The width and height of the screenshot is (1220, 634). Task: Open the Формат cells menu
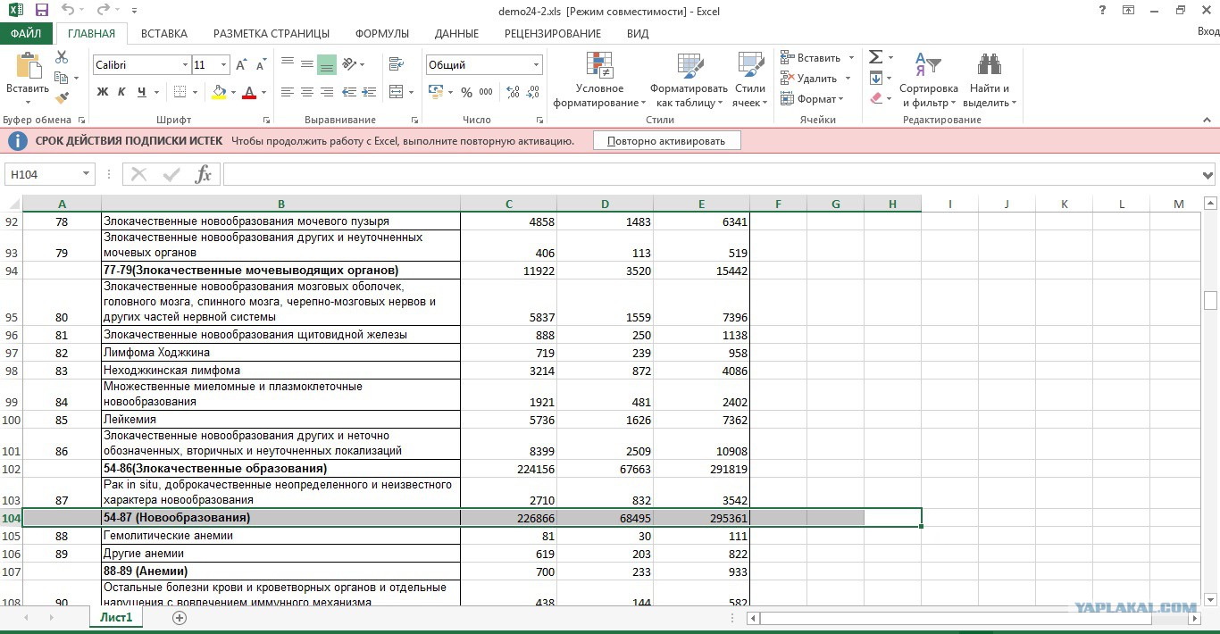click(812, 99)
